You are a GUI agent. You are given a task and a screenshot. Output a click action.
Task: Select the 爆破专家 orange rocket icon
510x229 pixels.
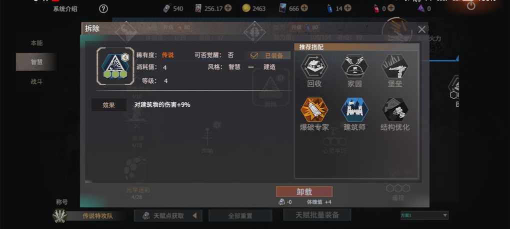[x=314, y=110]
